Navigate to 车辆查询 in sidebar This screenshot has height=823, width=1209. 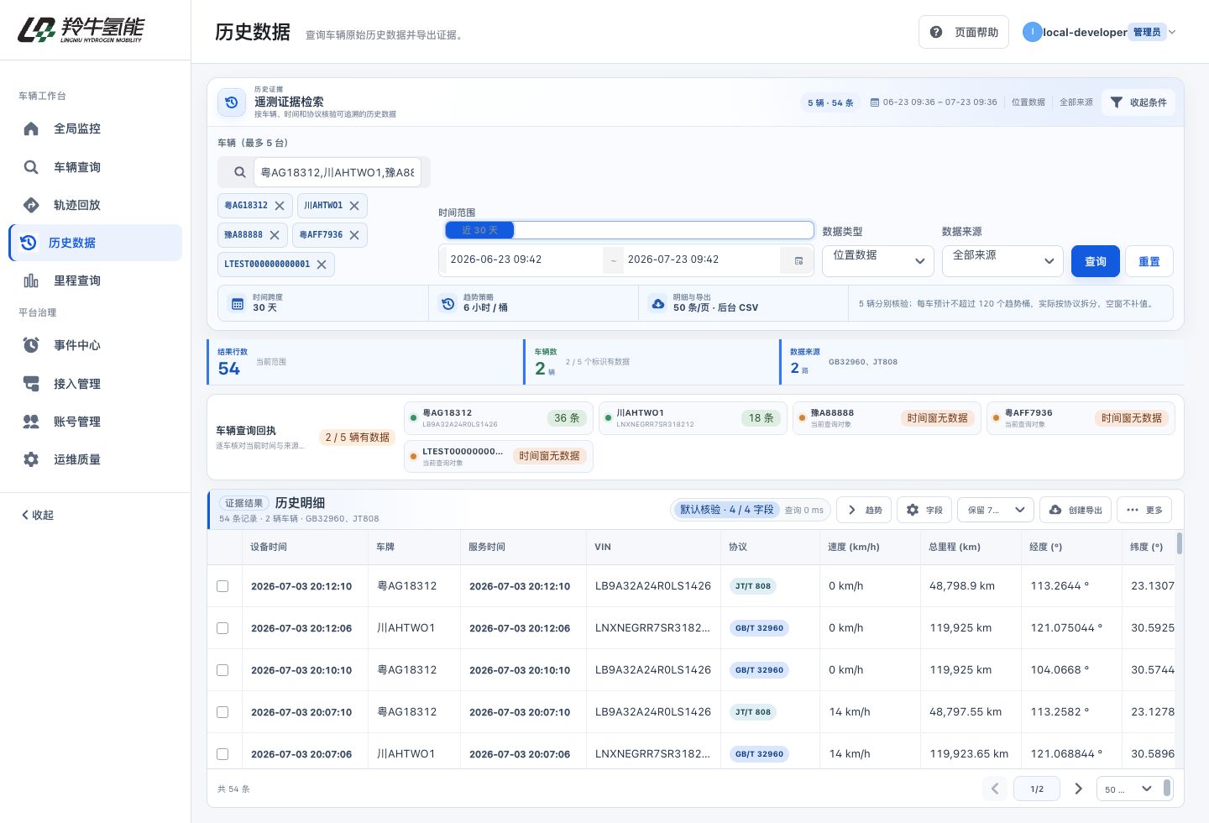point(96,167)
